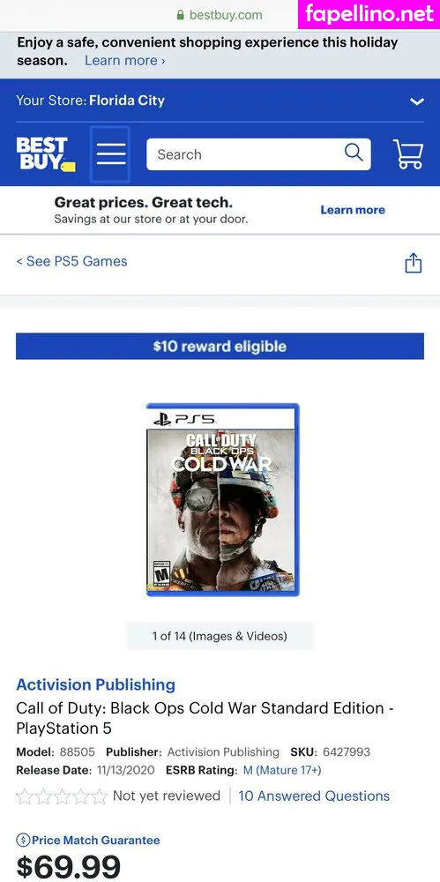Viewport: 440px width, 882px height.
Task: Open 10 Answered Questions link
Action: coord(314,796)
